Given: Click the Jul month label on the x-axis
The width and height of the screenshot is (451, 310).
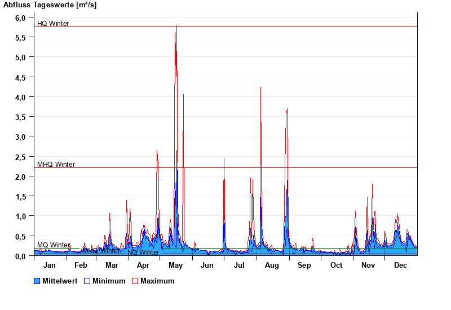Looking at the screenshot, I should (240, 265).
